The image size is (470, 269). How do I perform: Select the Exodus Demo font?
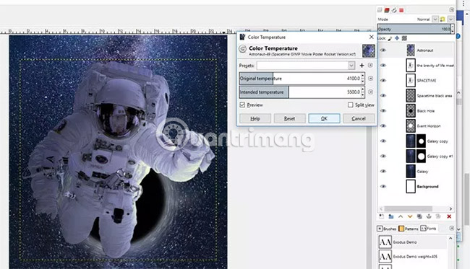click(412, 242)
